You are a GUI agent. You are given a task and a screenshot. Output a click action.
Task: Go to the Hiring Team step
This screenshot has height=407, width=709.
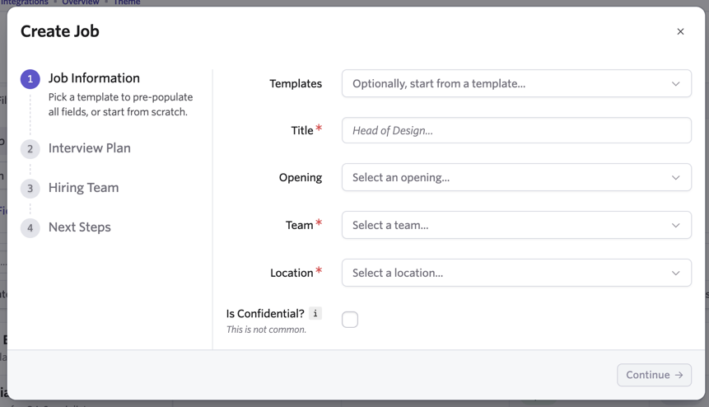(x=84, y=188)
